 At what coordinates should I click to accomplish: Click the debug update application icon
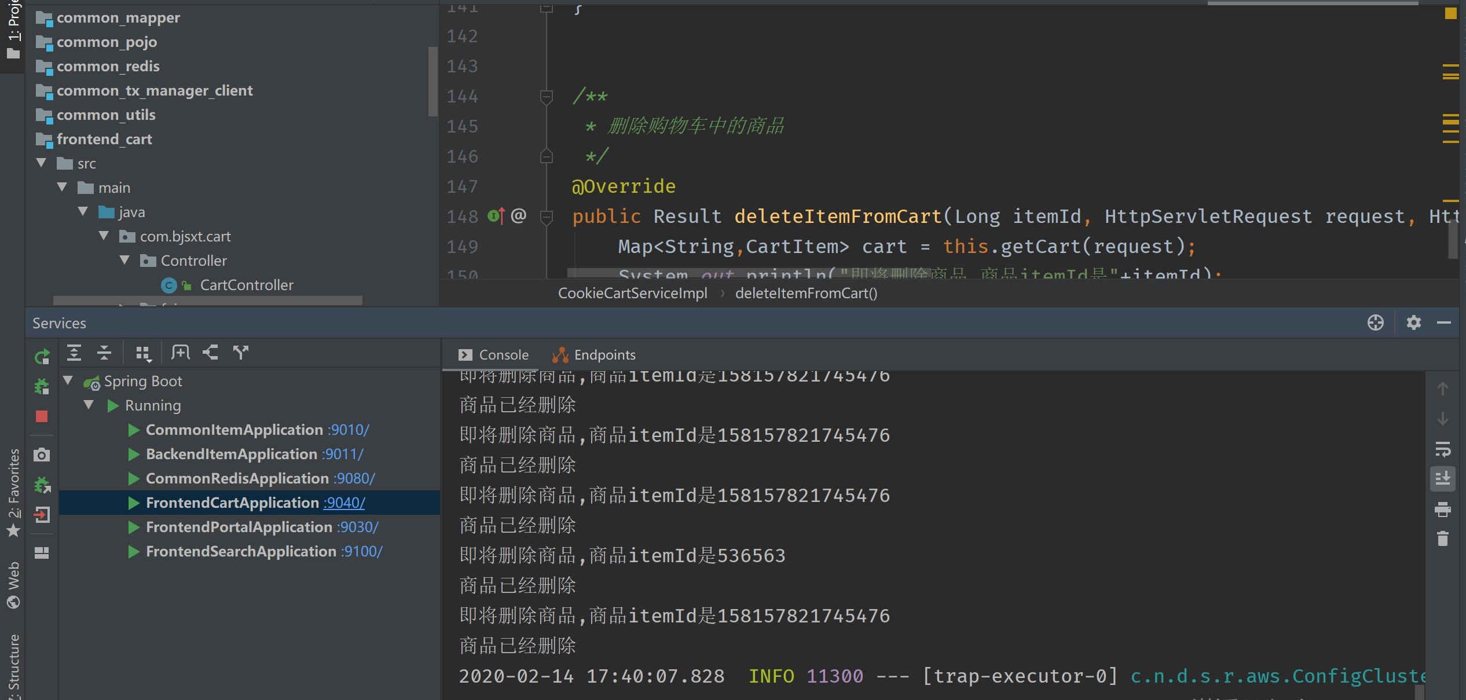point(42,485)
